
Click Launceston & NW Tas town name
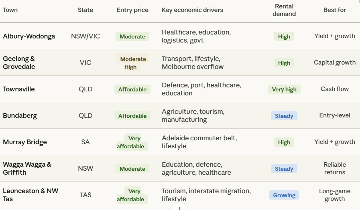click(x=31, y=195)
